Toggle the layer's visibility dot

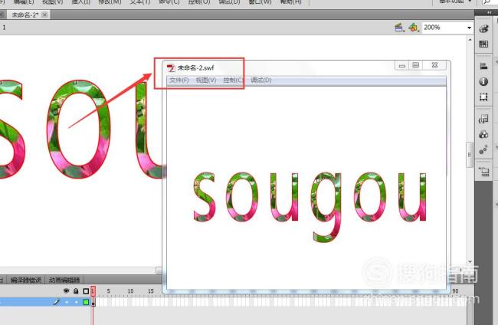click(x=67, y=302)
